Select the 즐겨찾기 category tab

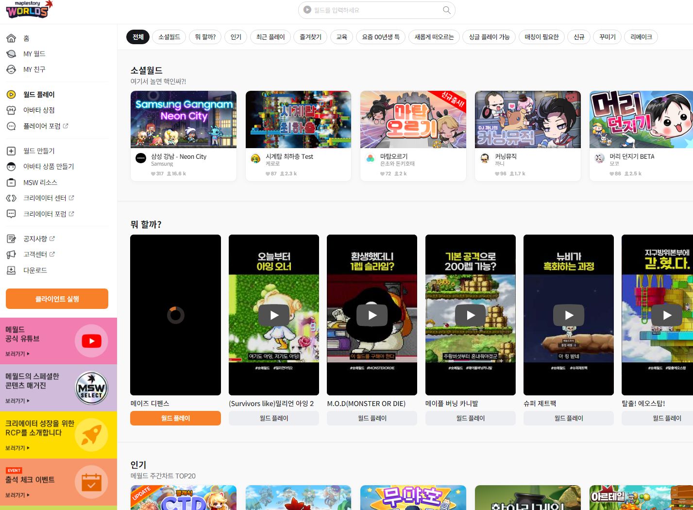(310, 37)
